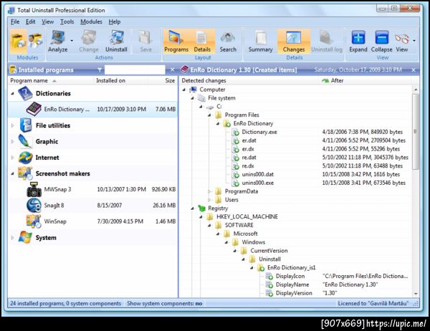
Task: Collapse the Screenshot makers group
Action: click(x=13, y=173)
